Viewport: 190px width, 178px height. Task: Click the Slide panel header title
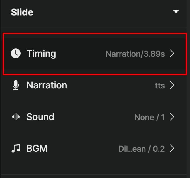22,12
